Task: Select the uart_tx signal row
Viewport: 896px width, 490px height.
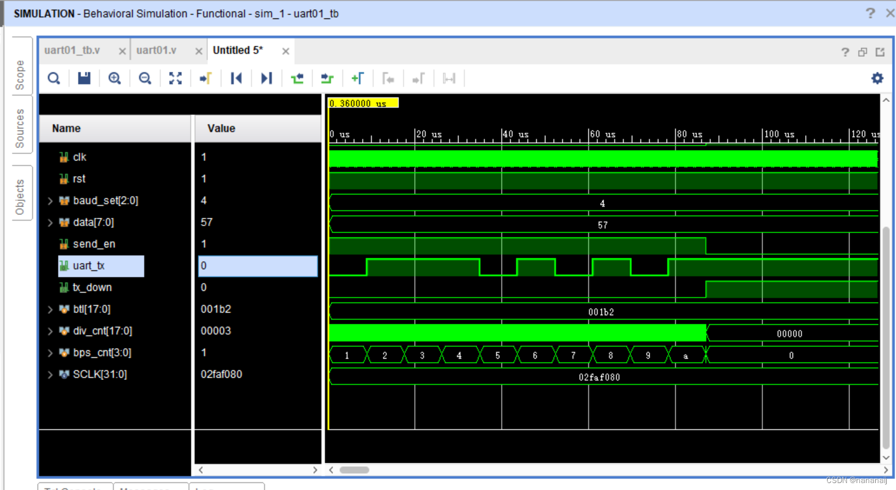Action: [101, 266]
